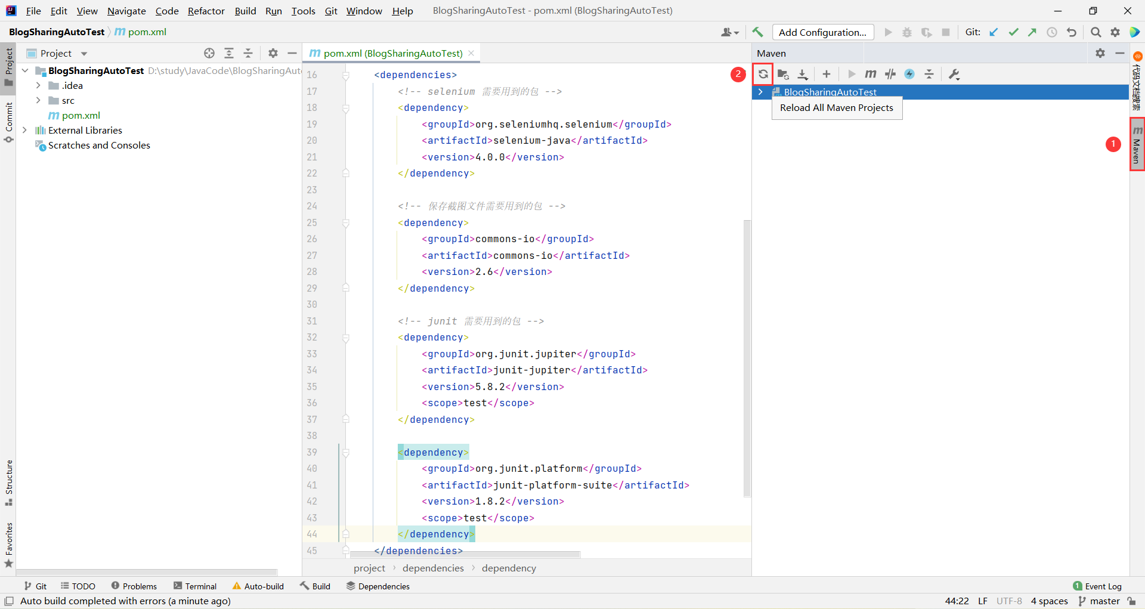Click the Code With Me user icon
The image size is (1145, 609).
729,32
